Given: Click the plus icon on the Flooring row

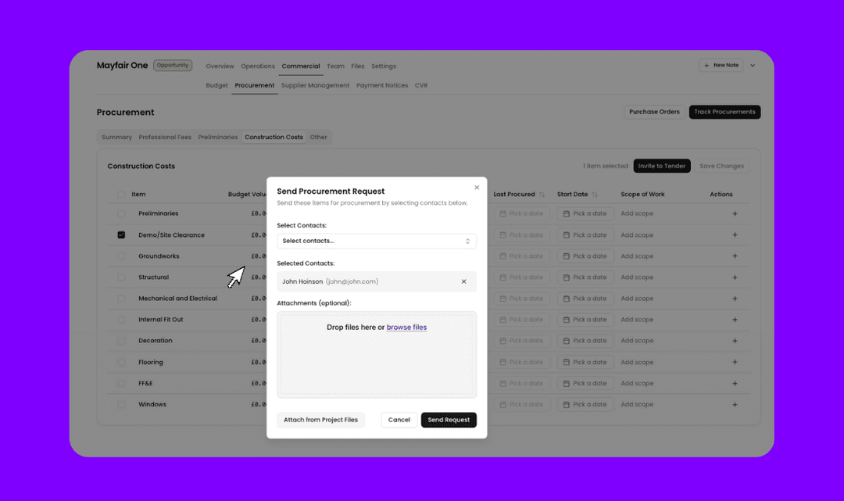Looking at the screenshot, I should tap(735, 362).
